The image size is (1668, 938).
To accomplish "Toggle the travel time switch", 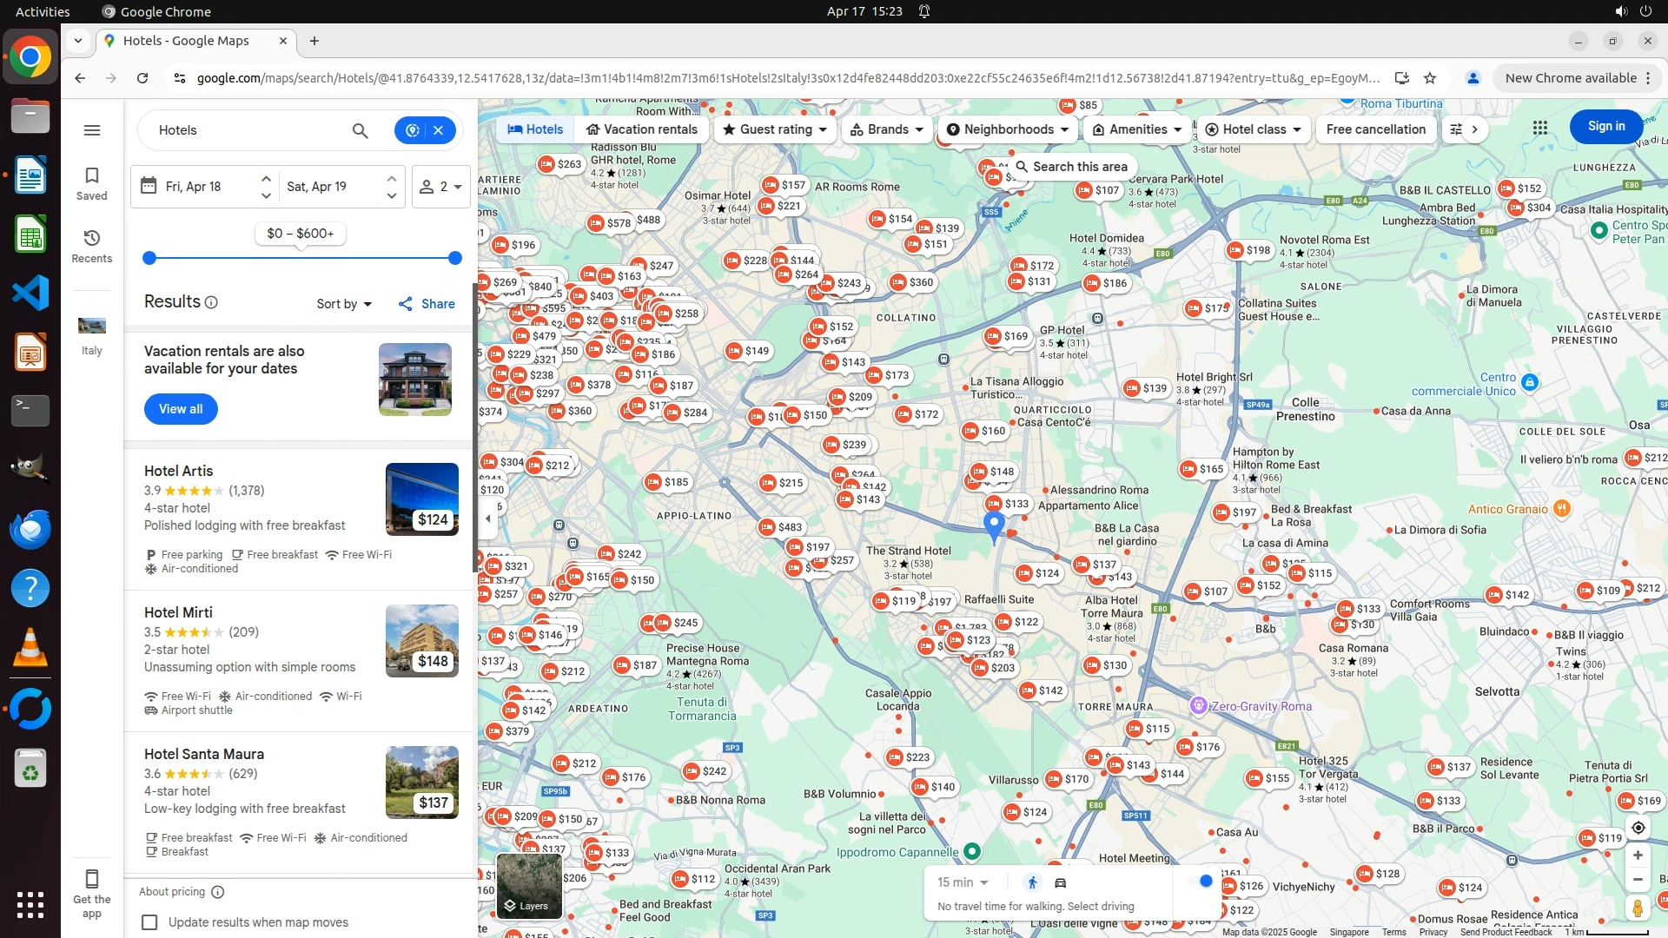I will [x=1201, y=882].
